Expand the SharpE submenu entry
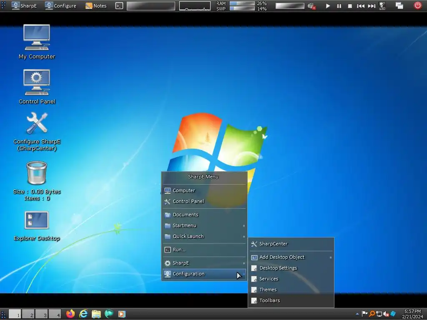427x320 pixels. (204, 263)
